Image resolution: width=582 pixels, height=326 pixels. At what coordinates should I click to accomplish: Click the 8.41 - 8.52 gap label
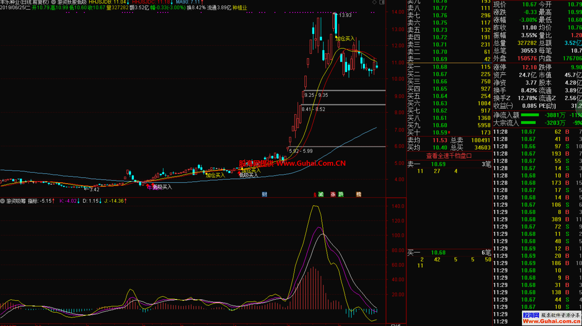(313, 109)
